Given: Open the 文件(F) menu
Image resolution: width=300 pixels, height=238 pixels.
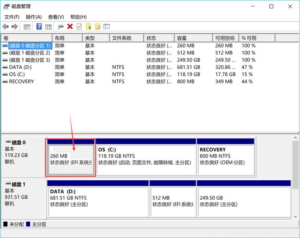Looking at the screenshot, I should [12, 17].
